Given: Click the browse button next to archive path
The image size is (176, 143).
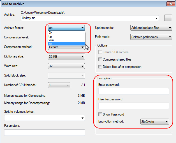Looking at the screenshot, I should click(x=168, y=18).
